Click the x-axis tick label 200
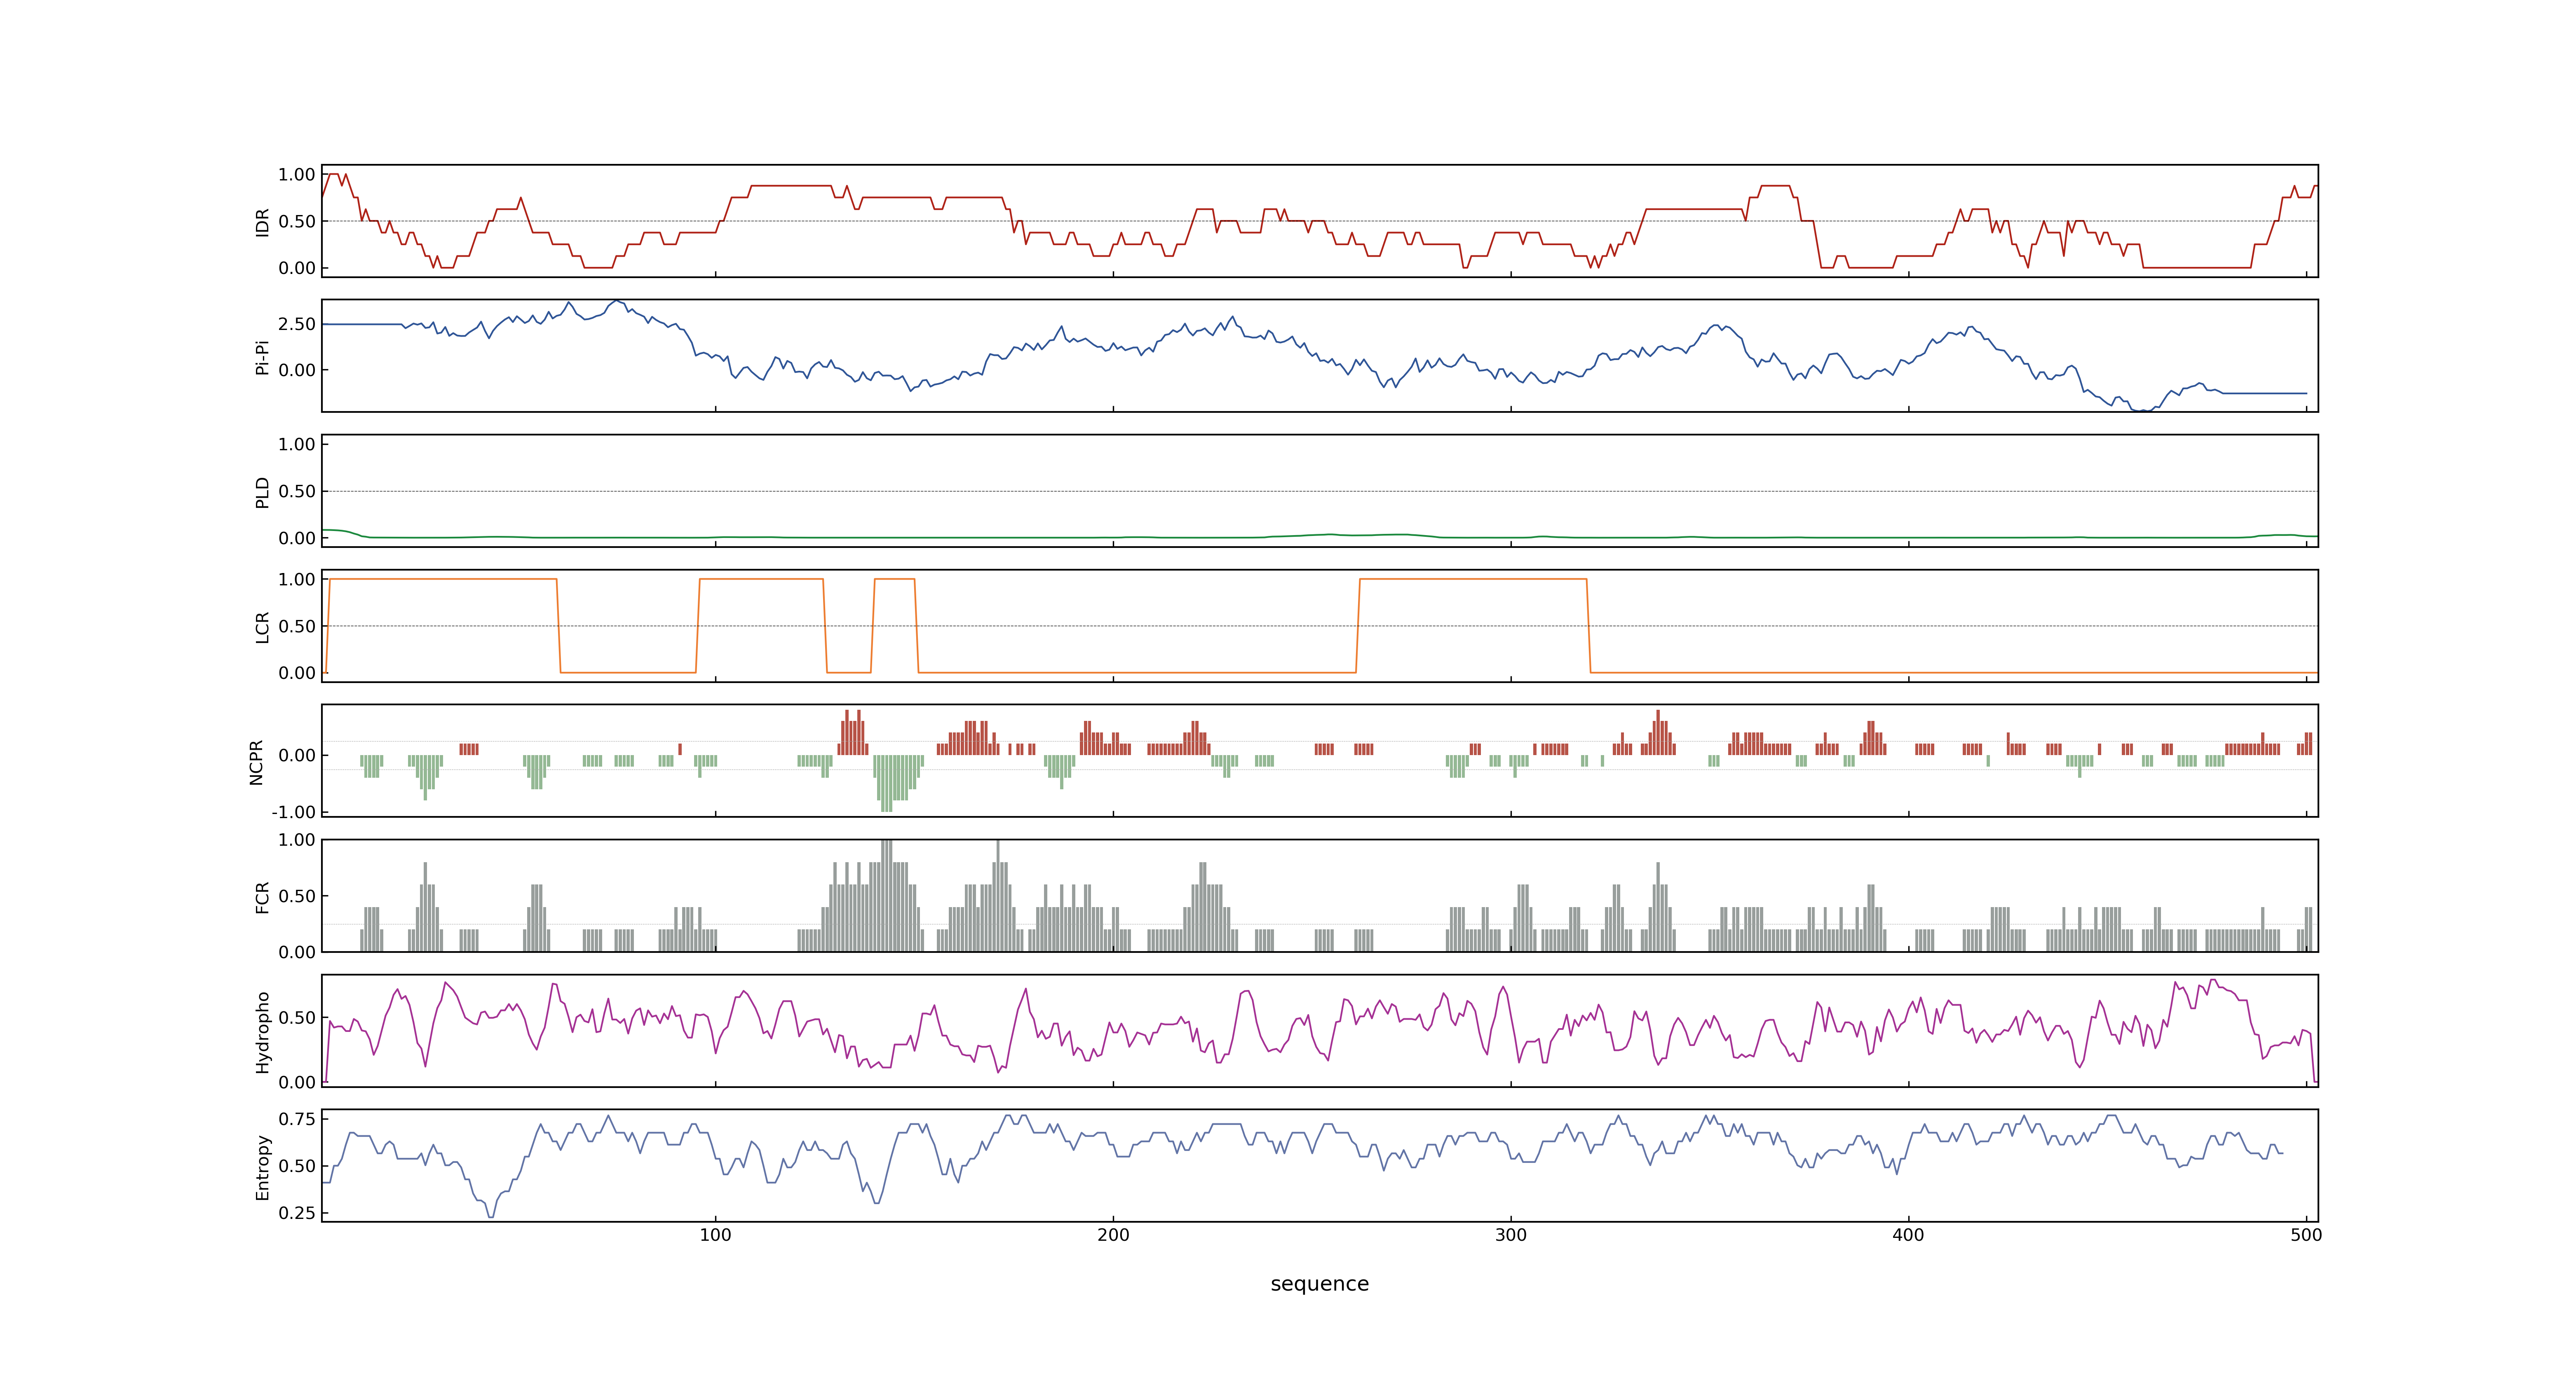 click(1113, 1235)
